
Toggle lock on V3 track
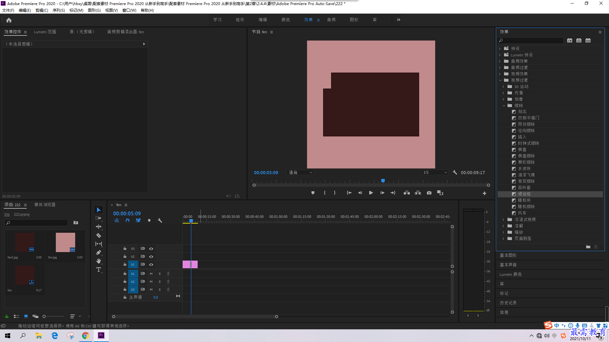click(x=125, y=249)
